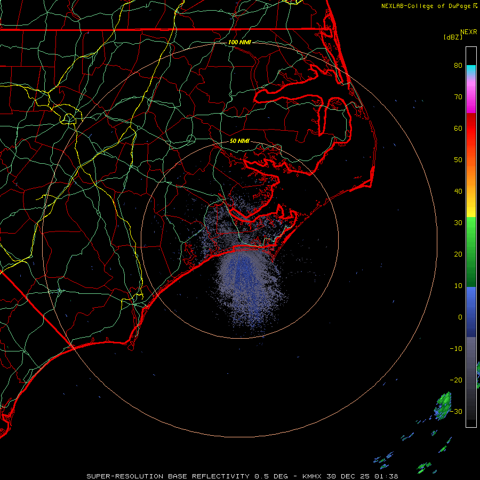Click the 40 value on the dBZ scale
This screenshot has height=480, width=480.
pos(458,191)
